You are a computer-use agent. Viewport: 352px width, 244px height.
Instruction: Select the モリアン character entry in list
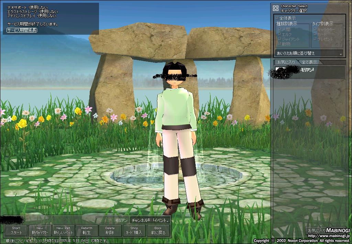click(309, 72)
